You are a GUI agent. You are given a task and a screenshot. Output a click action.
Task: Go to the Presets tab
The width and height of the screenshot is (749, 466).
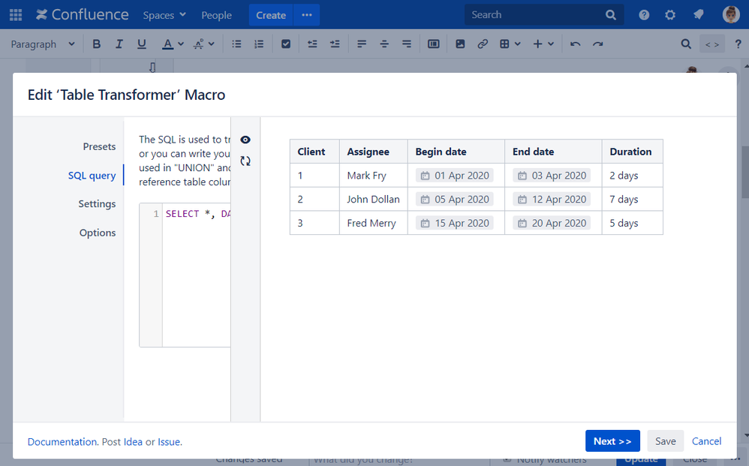point(99,146)
